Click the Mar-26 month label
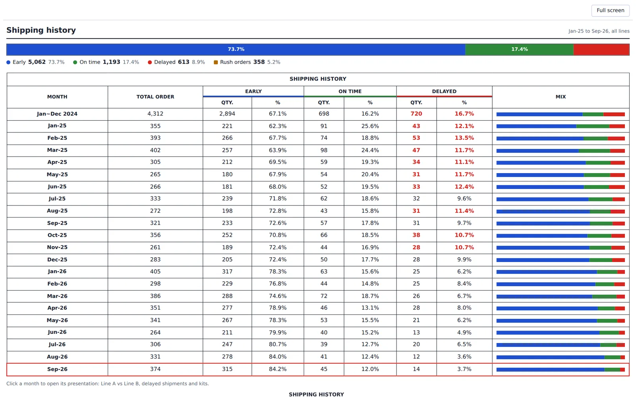This screenshot has width=636, height=397. (x=57, y=296)
